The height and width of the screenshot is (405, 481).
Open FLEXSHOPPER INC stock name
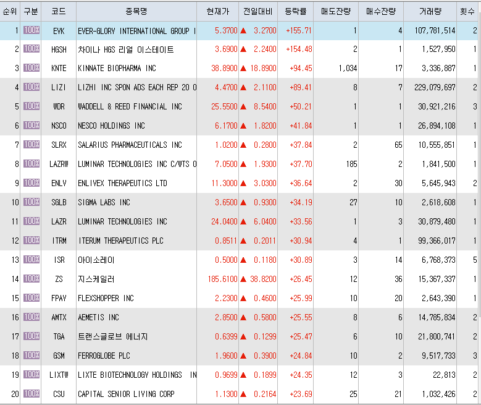[x=106, y=299]
